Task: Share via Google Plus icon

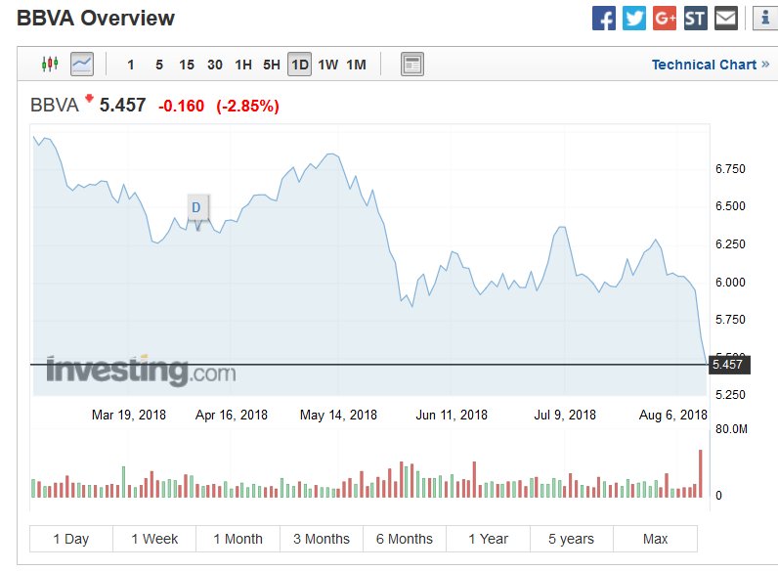Action: pyautogui.click(x=665, y=19)
